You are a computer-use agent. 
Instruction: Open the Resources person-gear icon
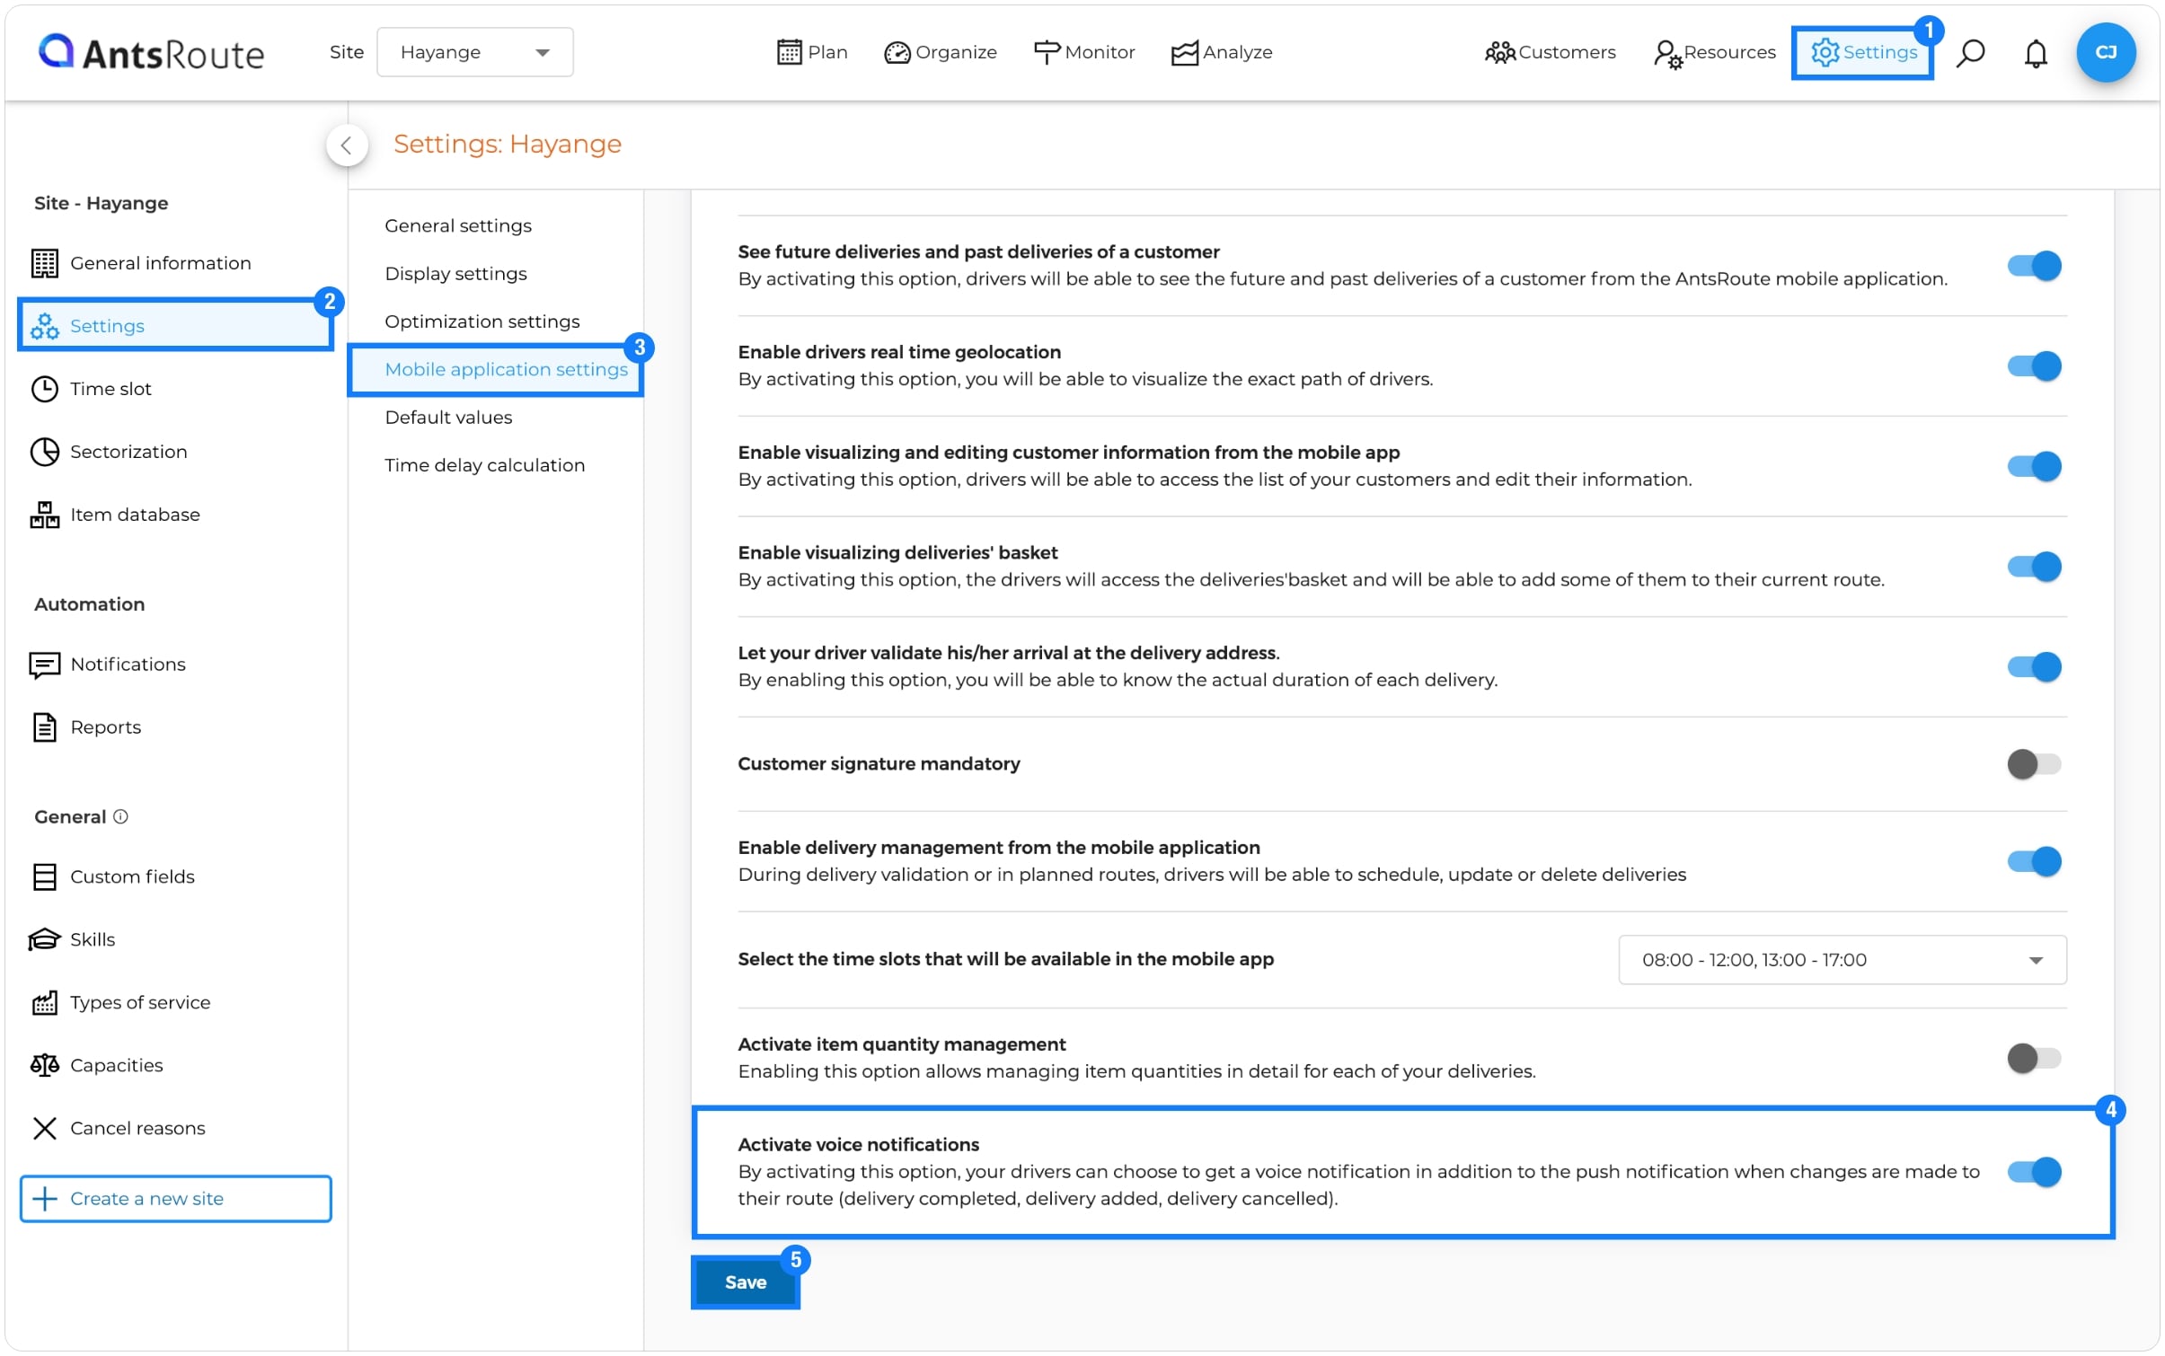(x=1667, y=54)
